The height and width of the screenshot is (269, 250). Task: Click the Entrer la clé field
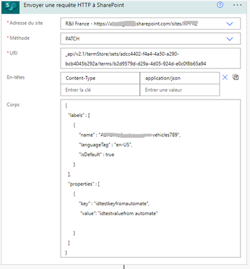[x=100, y=90]
